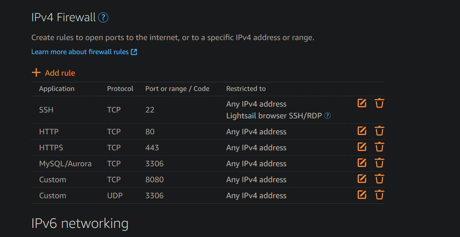The image size is (460, 237).
Task: Delete the SSH rule using trash icon
Action: tap(379, 103)
